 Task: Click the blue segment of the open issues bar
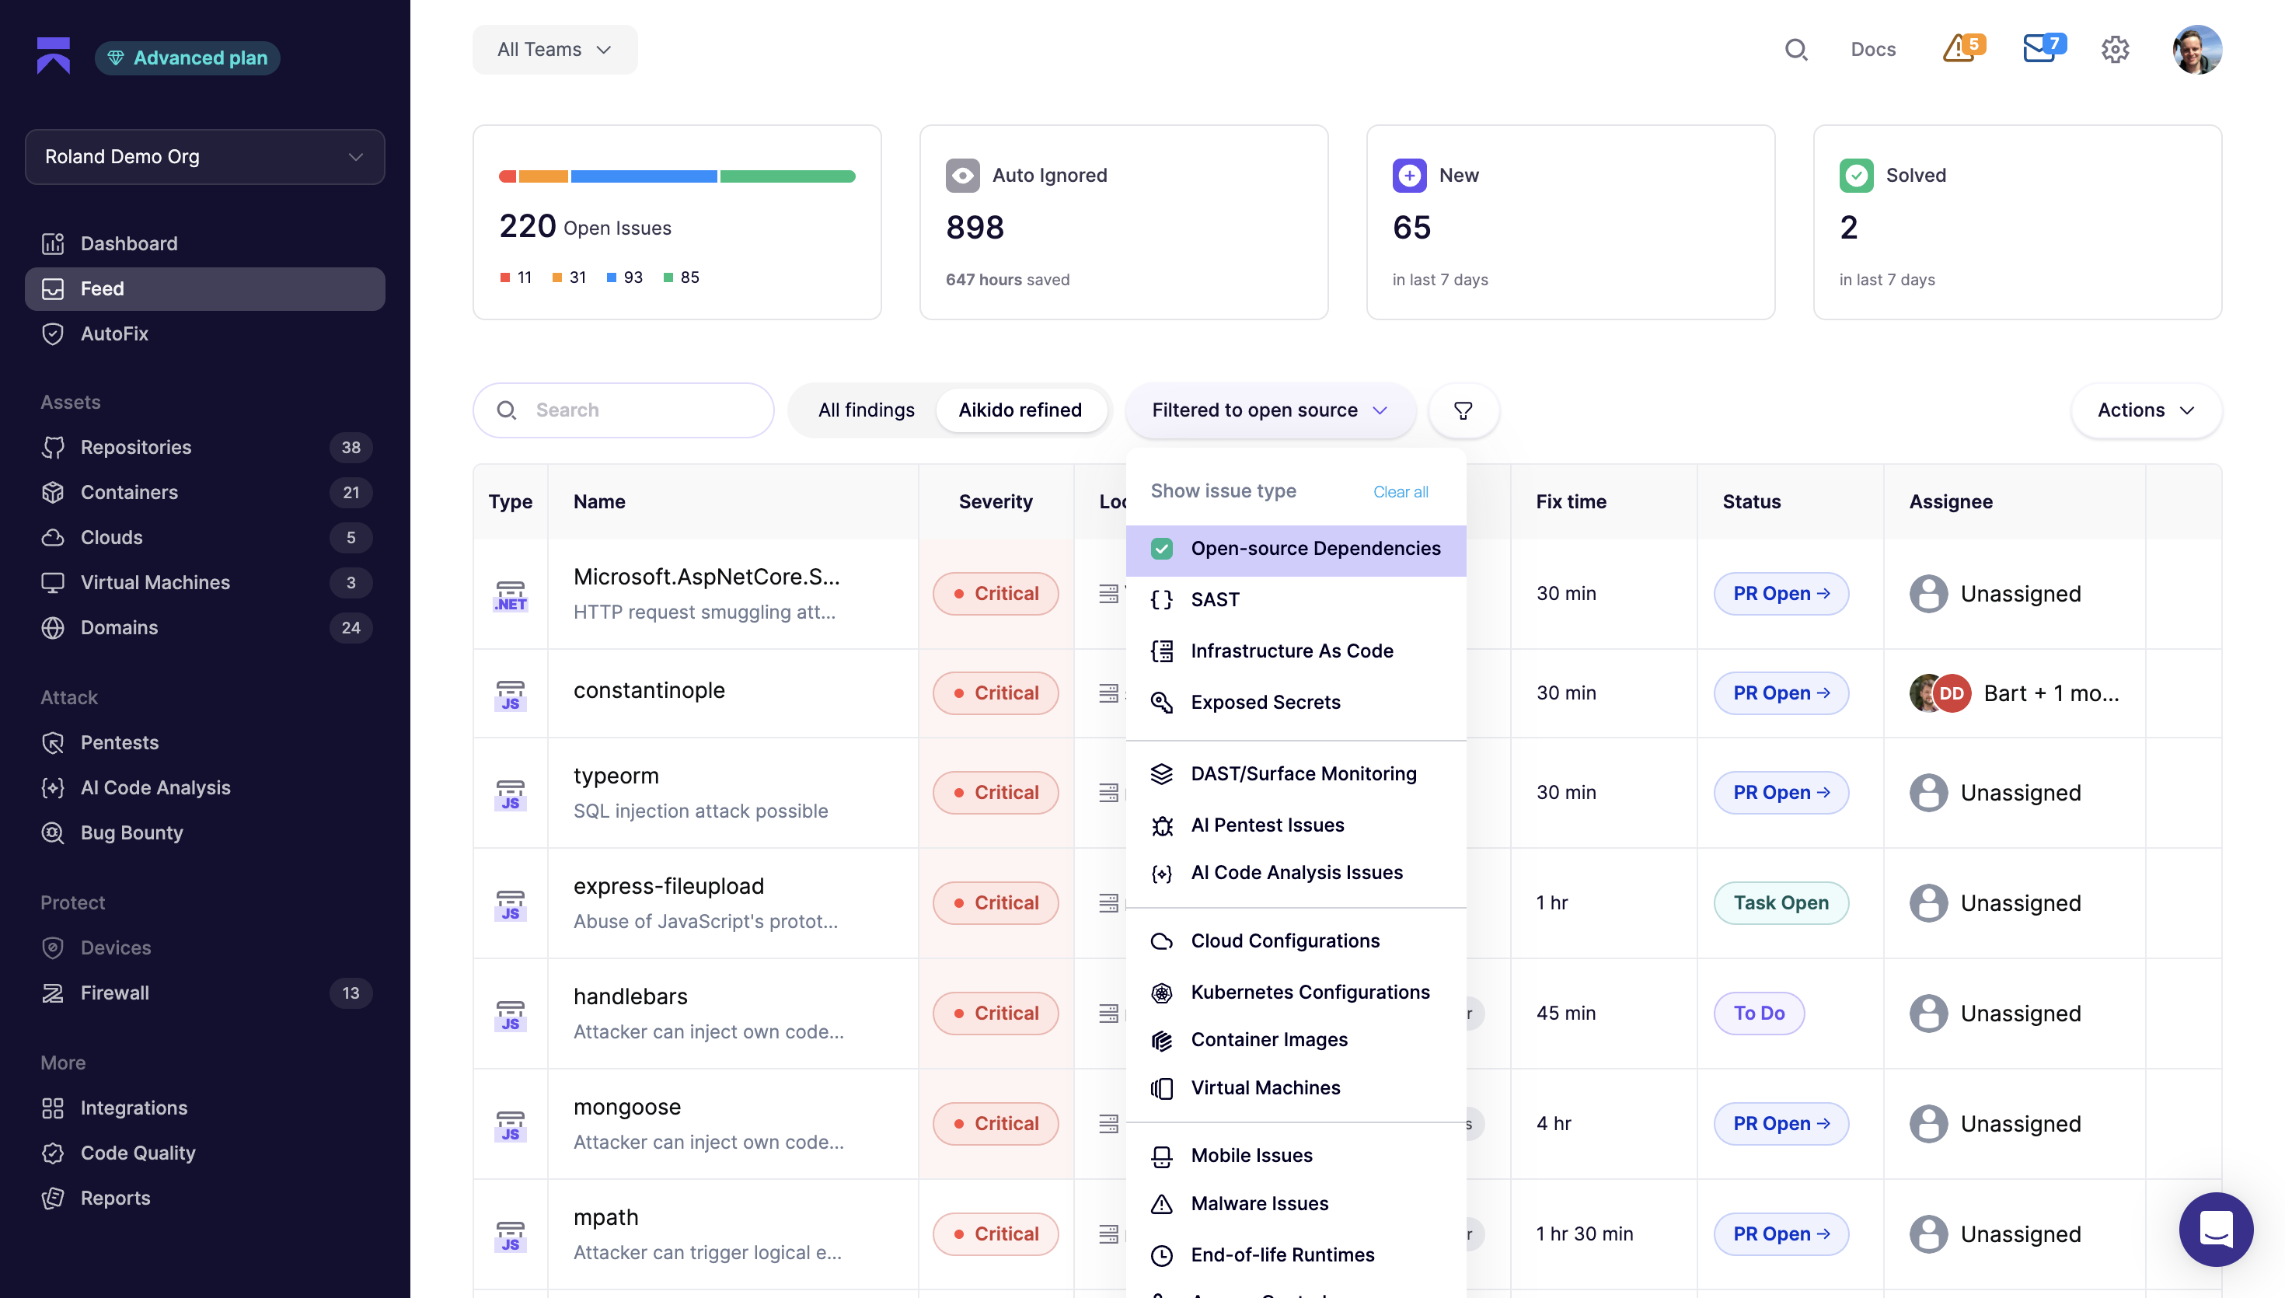[644, 176]
